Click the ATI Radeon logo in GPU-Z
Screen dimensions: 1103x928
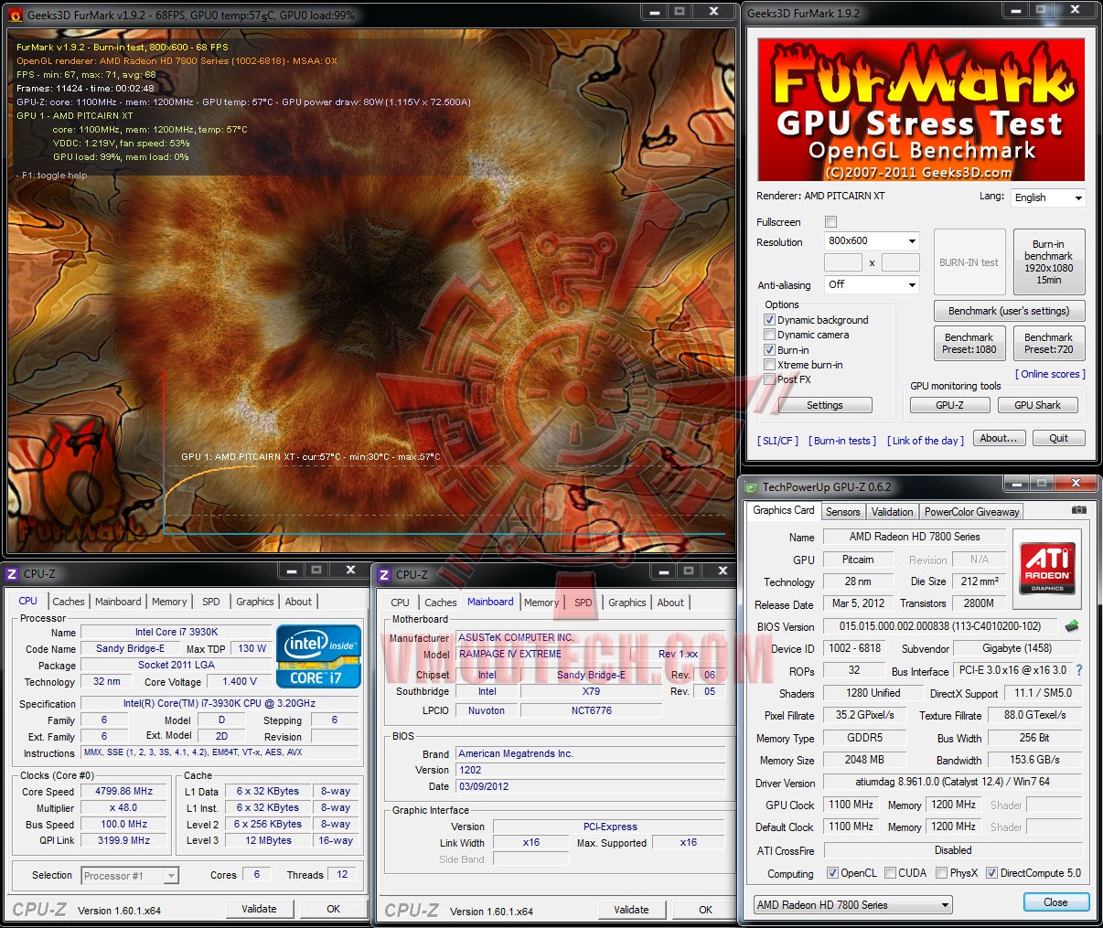1047,567
